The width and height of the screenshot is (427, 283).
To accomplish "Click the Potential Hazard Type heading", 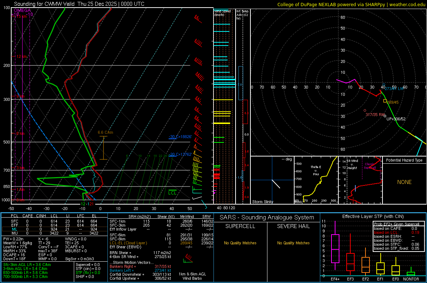I will click(x=405, y=160).
